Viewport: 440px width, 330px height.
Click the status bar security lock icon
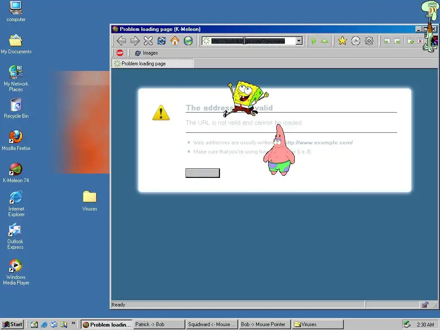[x=425, y=305]
